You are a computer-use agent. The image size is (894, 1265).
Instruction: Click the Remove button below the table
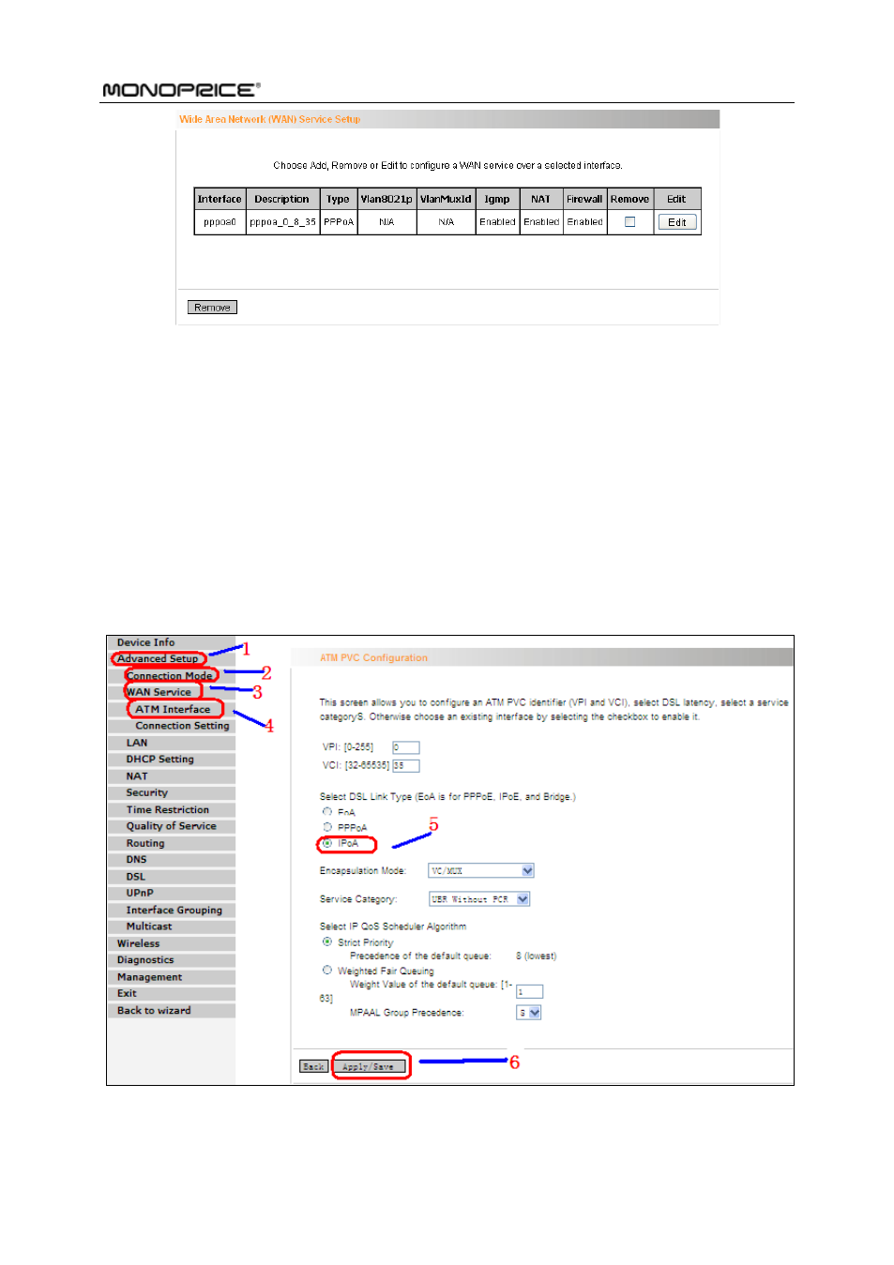coord(212,308)
